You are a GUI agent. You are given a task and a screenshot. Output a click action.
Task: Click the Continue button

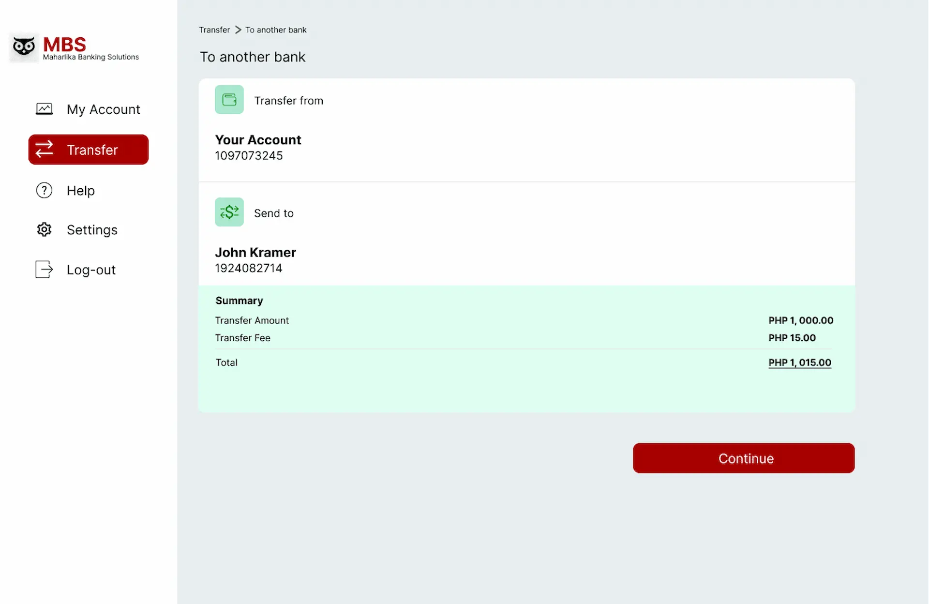tap(744, 458)
